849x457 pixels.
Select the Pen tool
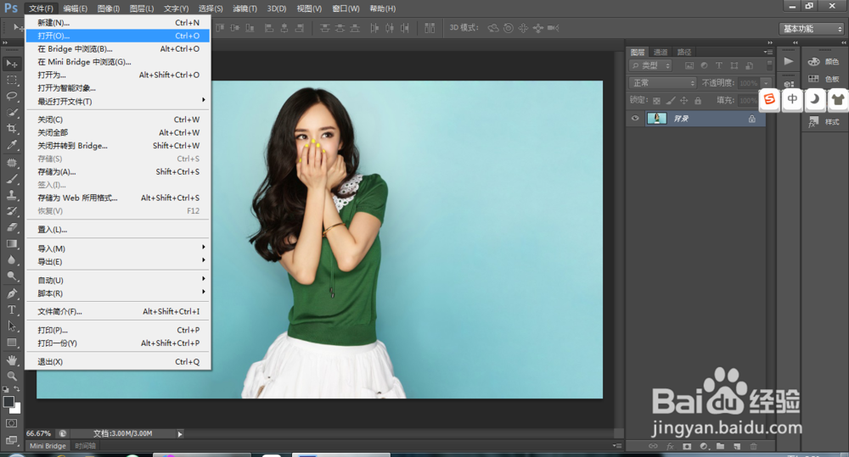click(11, 293)
